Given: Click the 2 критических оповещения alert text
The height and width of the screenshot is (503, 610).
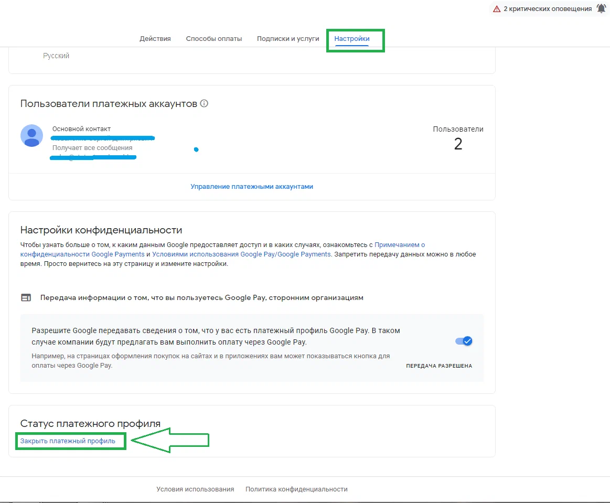Looking at the screenshot, I should point(548,9).
